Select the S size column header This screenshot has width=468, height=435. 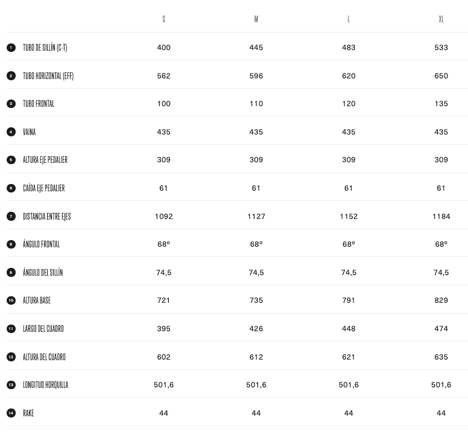[163, 19]
